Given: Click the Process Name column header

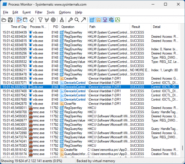Looking at the screenshot, I should click(x=38, y=27).
